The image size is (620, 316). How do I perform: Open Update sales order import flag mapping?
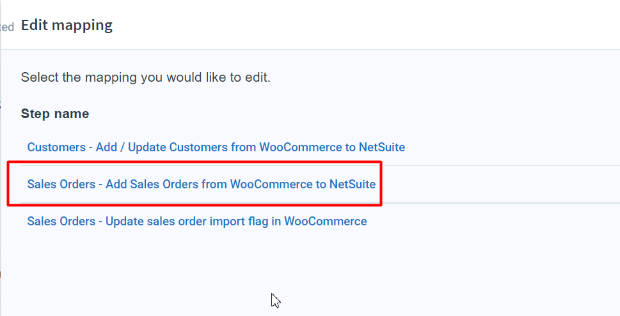197,222
